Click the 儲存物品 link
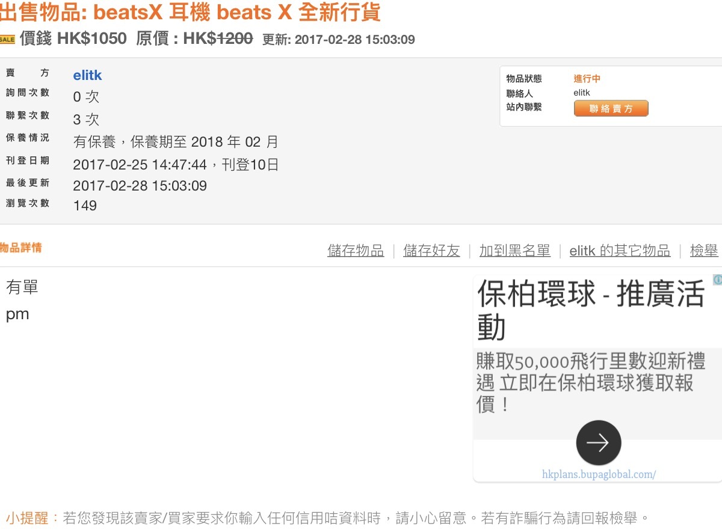Image resolution: width=722 pixels, height=532 pixels. [x=356, y=251]
